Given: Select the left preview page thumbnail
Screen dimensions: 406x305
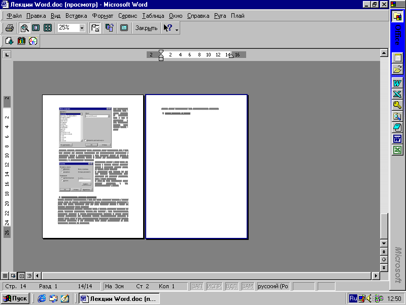Looking at the screenshot, I should (x=93, y=167).
